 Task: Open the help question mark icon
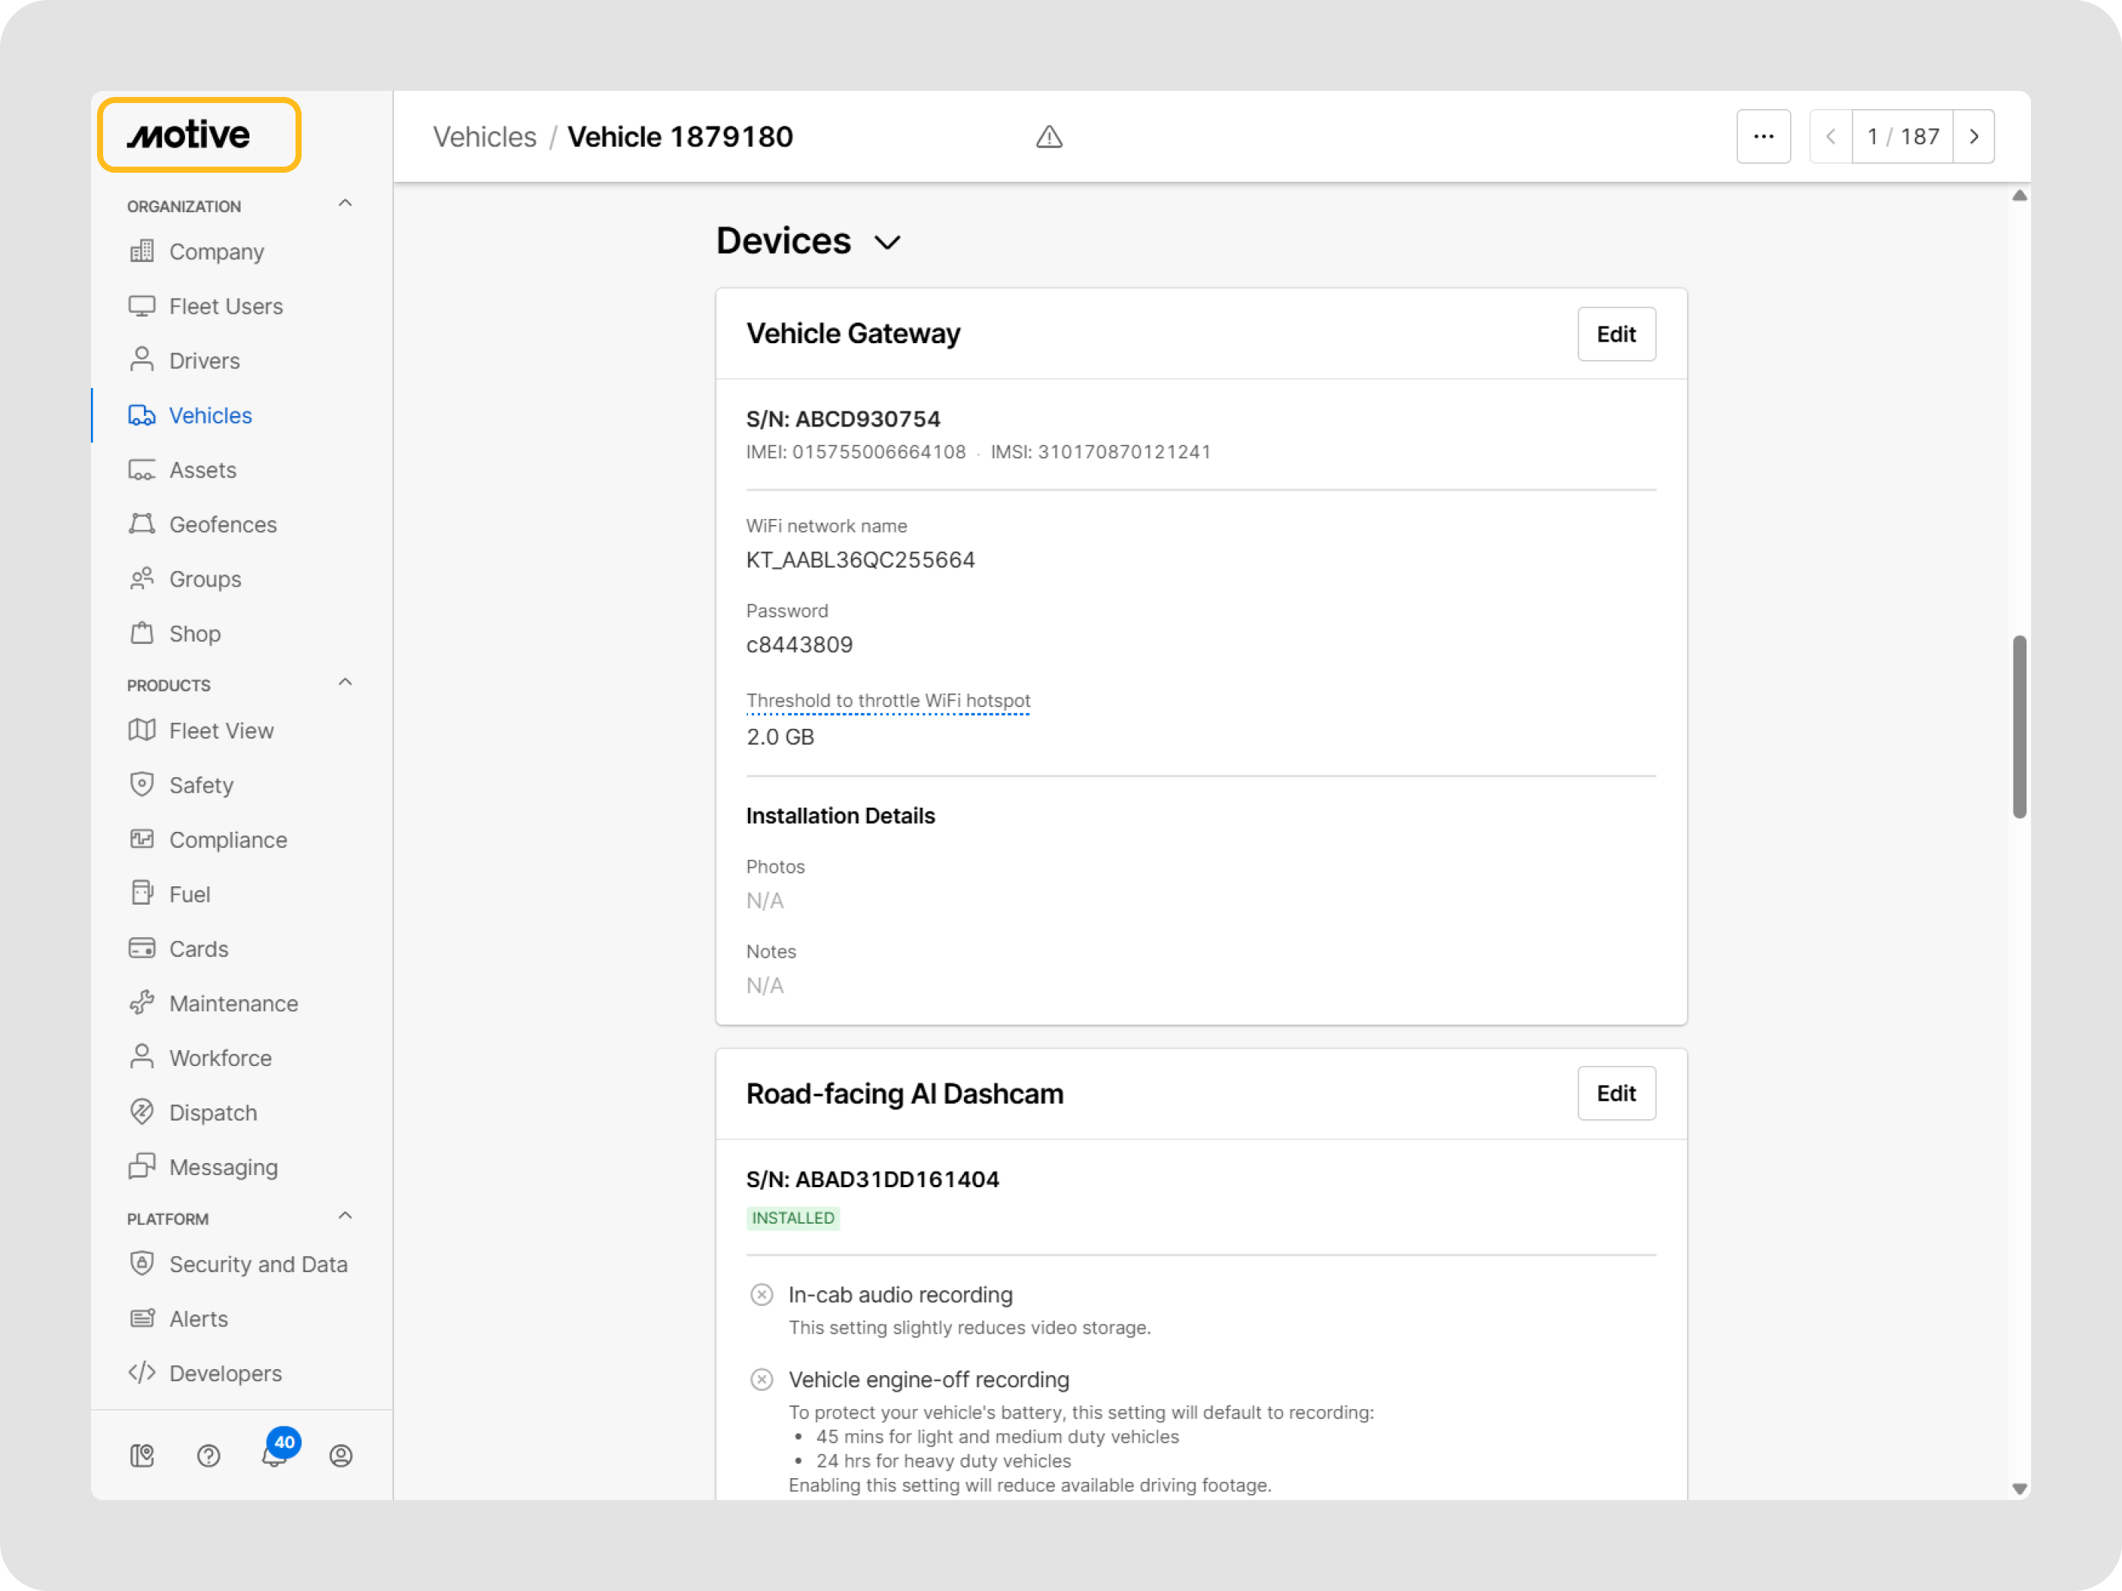(x=208, y=1456)
